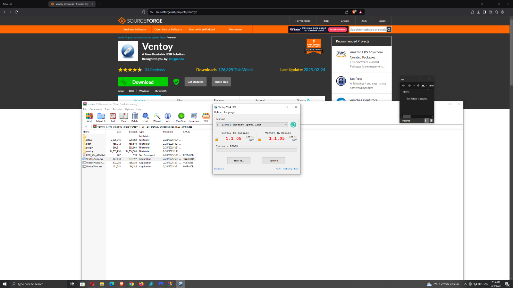513x288 pixels.
Task: Open the Brave Wallet icon
Action: pyautogui.click(x=491, y=12)
